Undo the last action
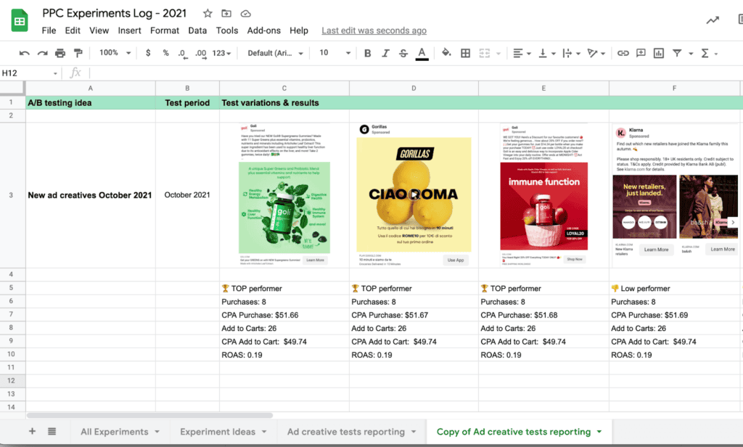The image size is (743, 447). 24,53
